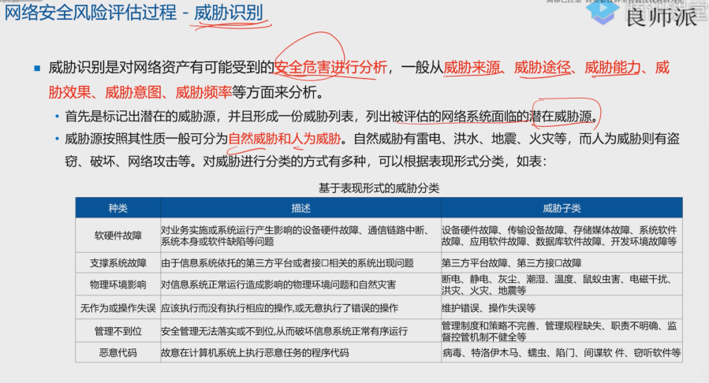This screenshot has width=709, height=383.
Task: Click the red text 自然威胁和人为威胁
Action: [x=285, y=140]
